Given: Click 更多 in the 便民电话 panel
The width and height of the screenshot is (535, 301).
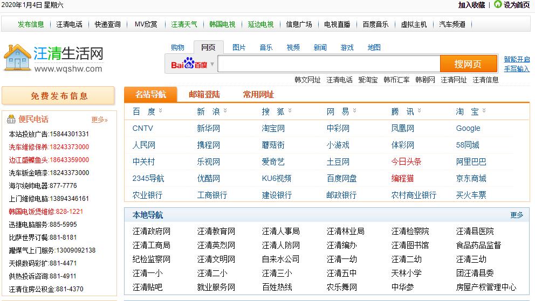Looking at the screenshot, I should (99, 120).
